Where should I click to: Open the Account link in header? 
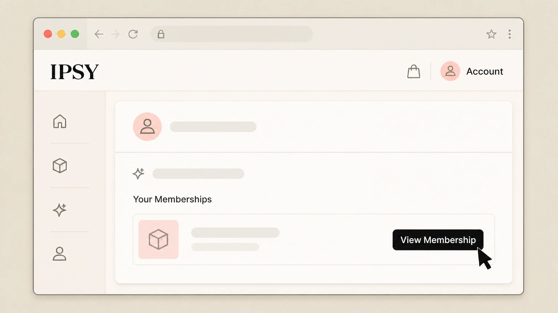click(x=485, y=71)
